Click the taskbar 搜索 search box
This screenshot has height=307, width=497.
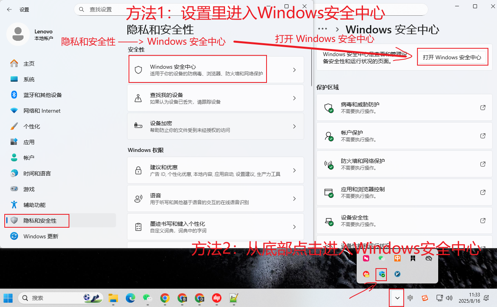point(61,298)
